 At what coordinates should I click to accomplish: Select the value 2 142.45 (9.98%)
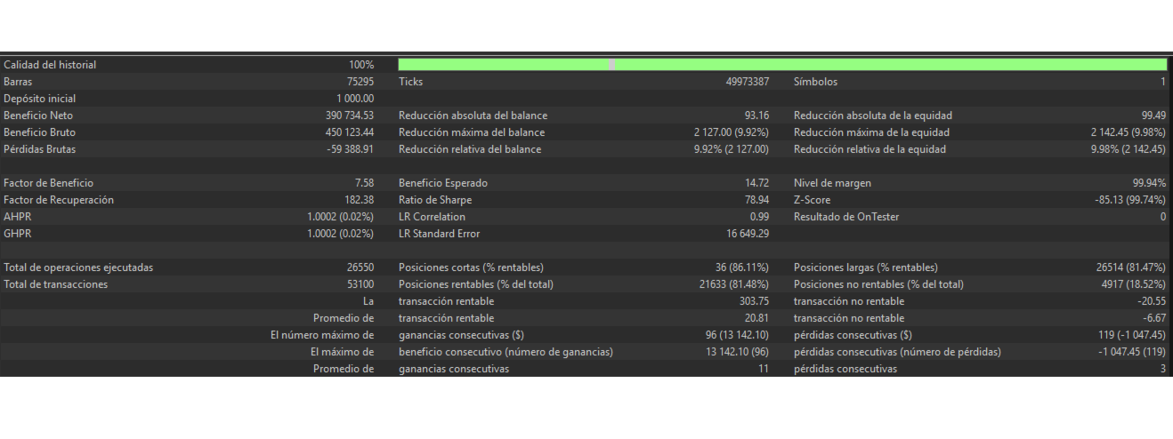(x=1128, y=132)
